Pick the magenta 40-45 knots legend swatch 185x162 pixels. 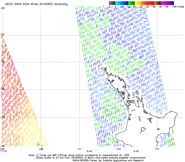tap(164, 3)
